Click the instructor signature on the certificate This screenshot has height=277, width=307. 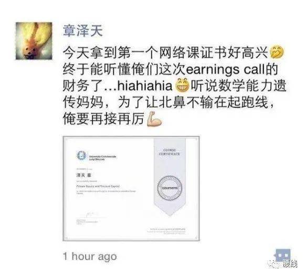pyautogui.click(x=90, y=215)
